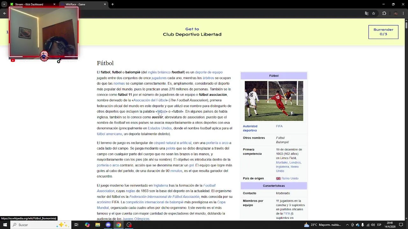Open Chrome's three-dot menu
The image size is (408, 229).
point(404,13)
